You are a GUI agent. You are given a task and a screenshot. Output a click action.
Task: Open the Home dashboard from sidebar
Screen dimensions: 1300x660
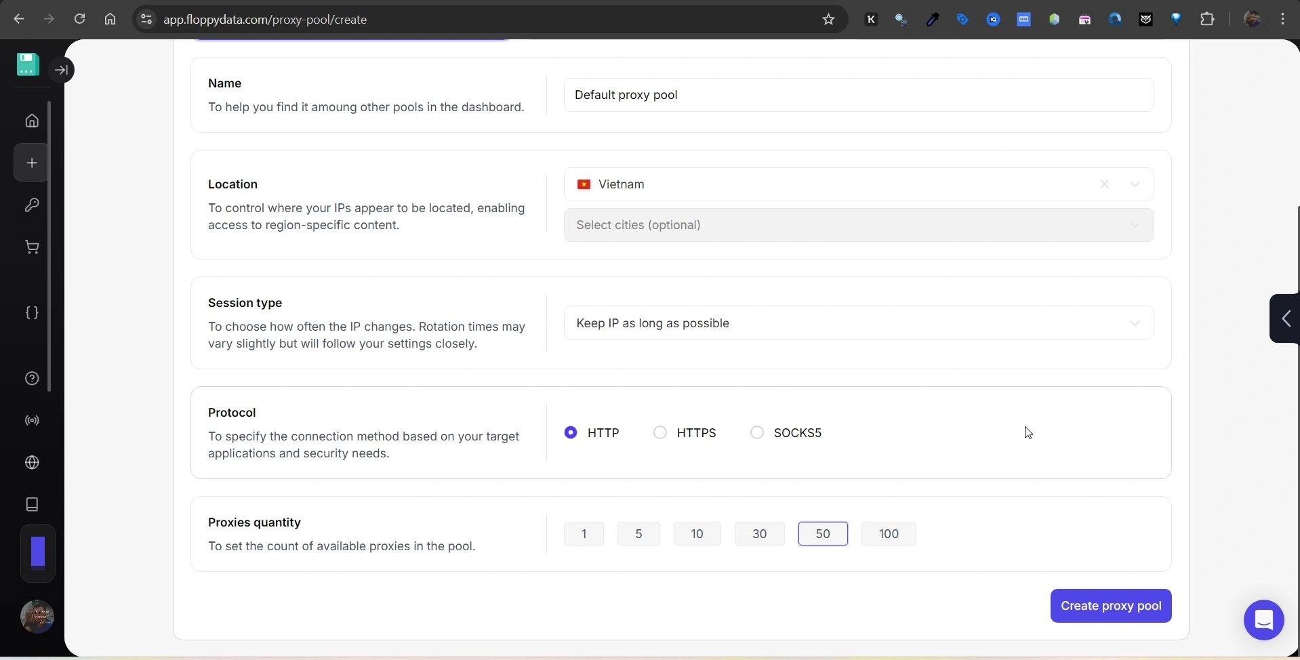(x=31, y=120)
